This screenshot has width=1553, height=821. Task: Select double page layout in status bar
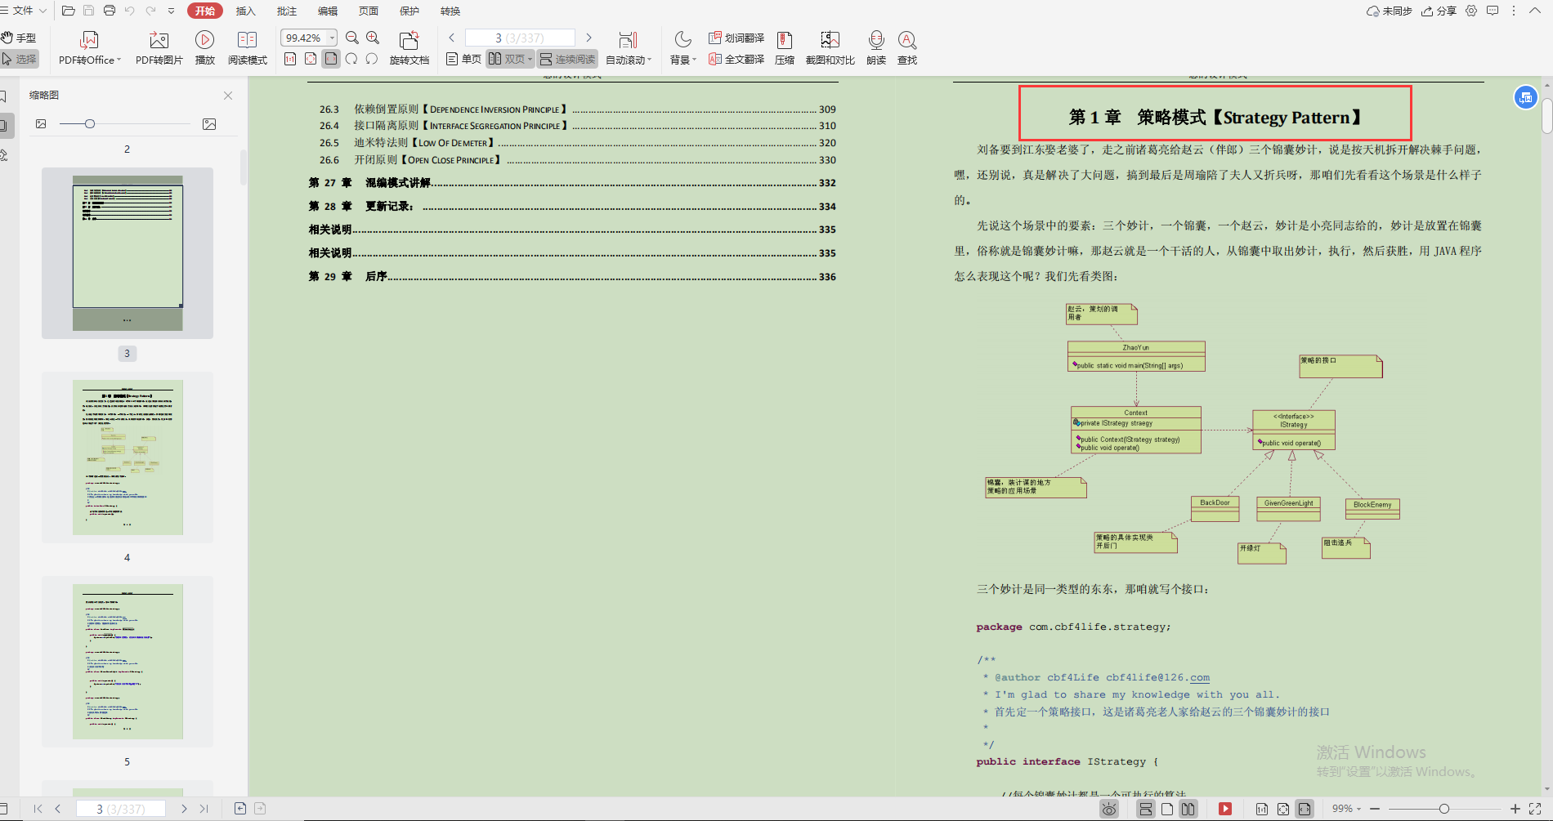point(1188,809)
